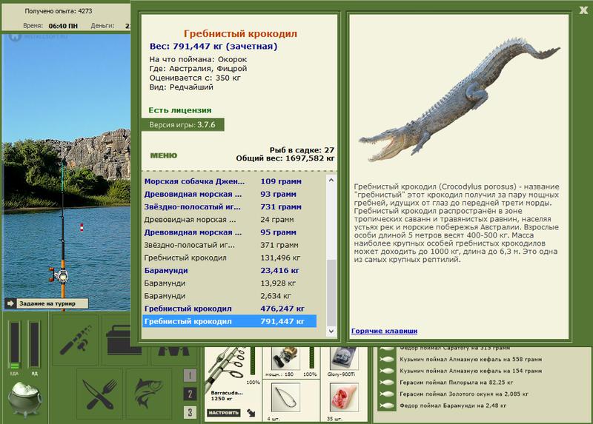593x424 pixels.
Task: Select row Звёздно-полосатый иг... 731 грамм
Action: click(x=230, y=207)
